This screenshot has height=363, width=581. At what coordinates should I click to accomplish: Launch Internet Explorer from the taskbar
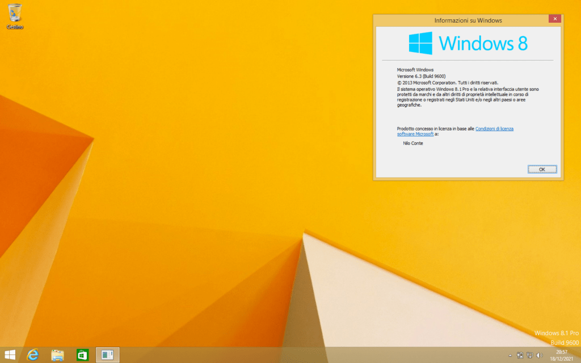(33, 355)
